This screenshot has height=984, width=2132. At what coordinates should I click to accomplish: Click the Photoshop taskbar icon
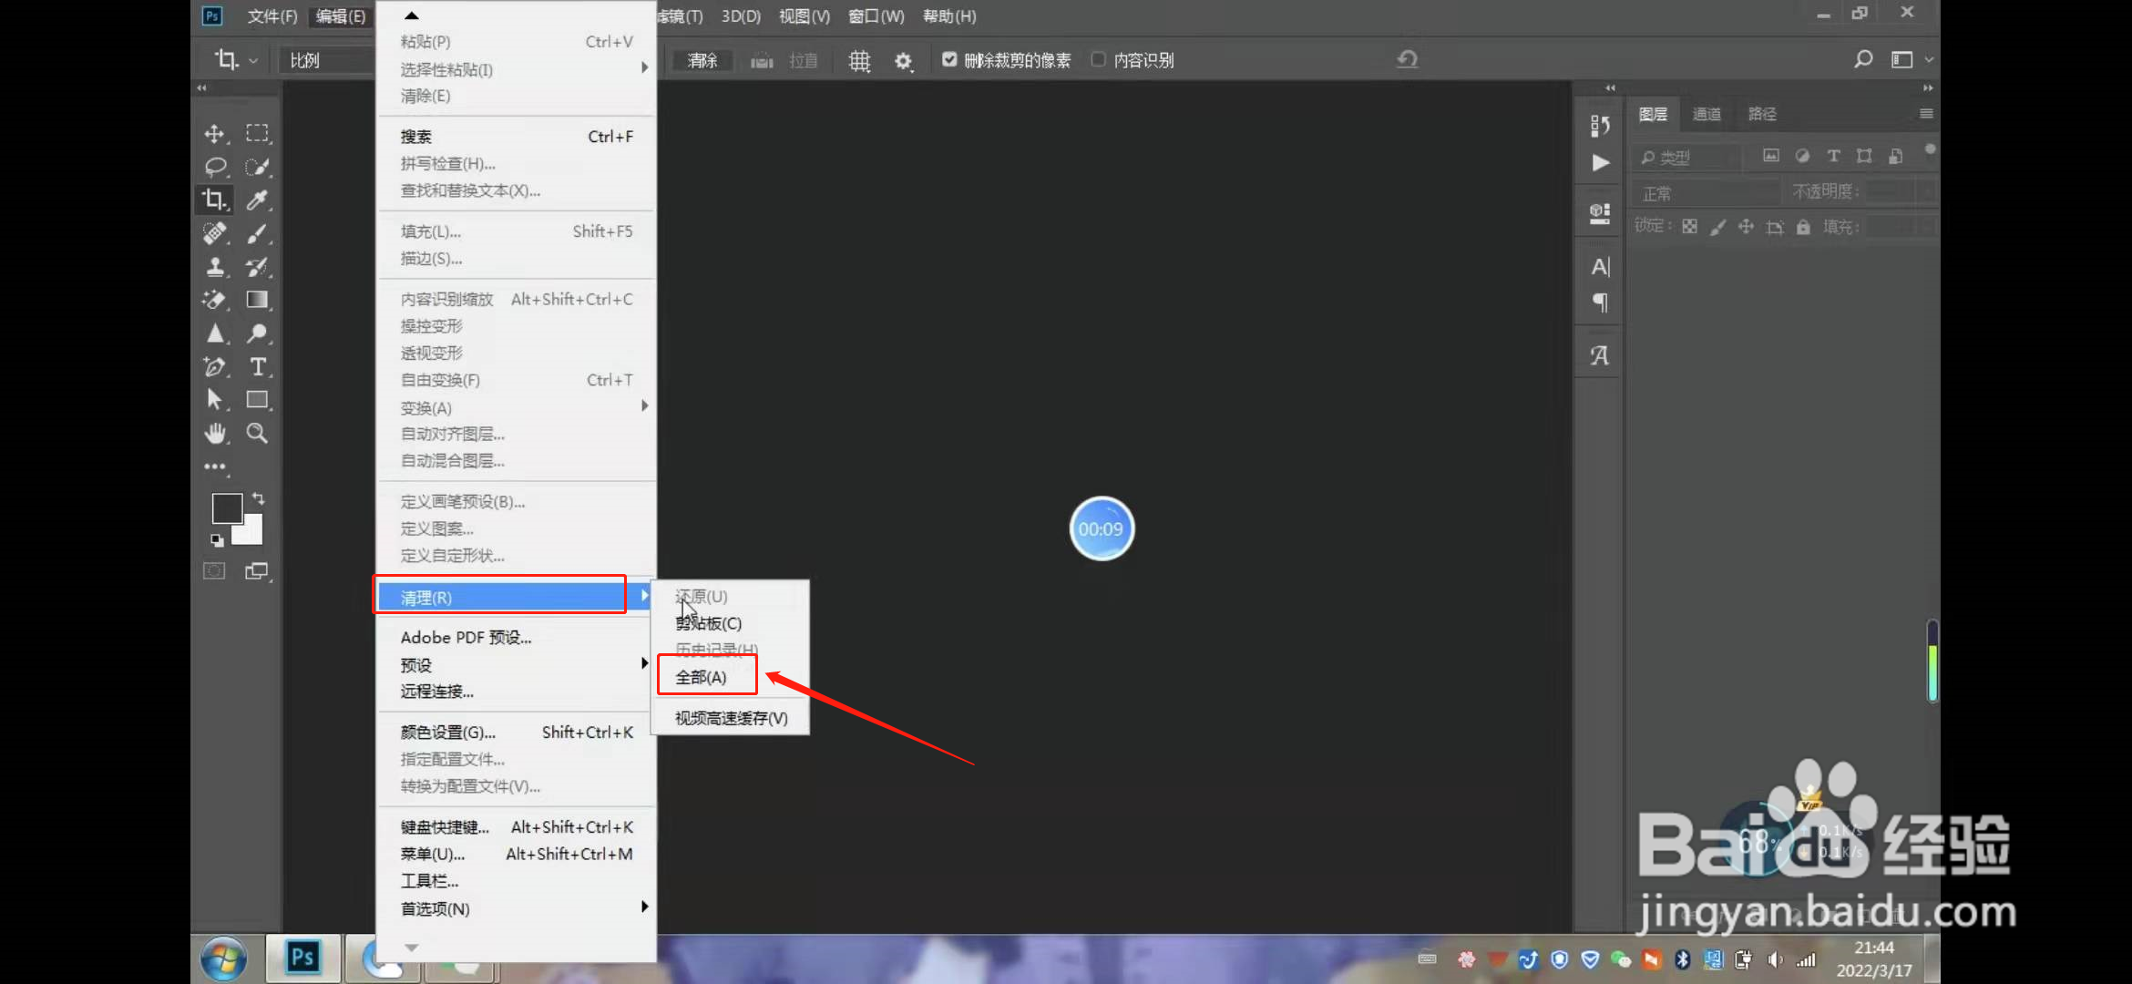pos(302,957)
